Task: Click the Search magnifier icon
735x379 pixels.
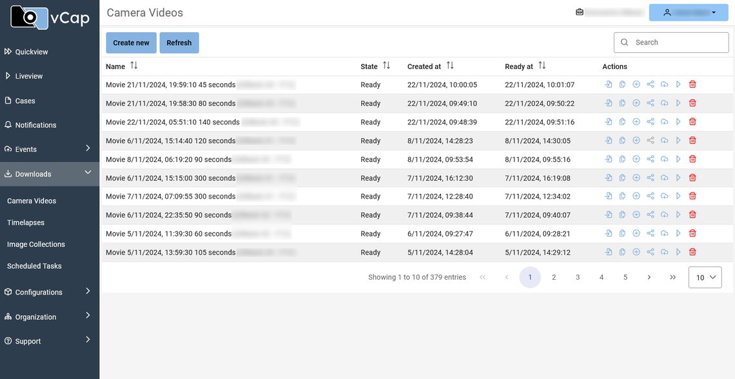Action: point(624,42)
